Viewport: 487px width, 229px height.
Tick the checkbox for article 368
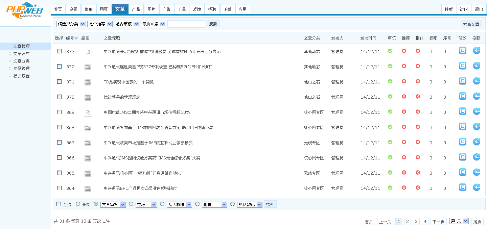[x=60, y=127]
